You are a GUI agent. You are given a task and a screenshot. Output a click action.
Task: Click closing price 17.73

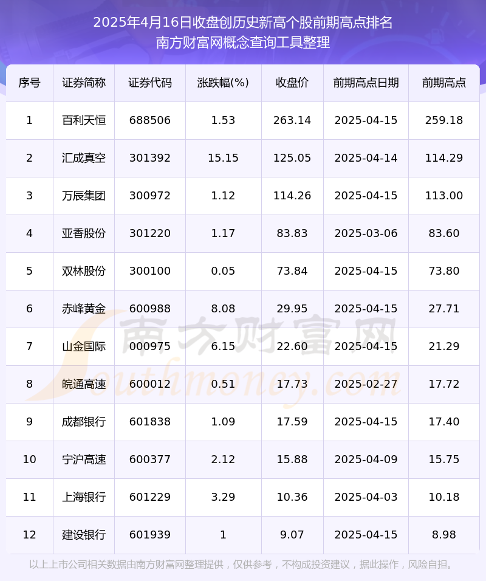coord(292,384)
